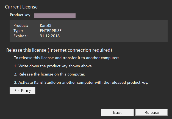Click the Expires: label

pyautogui.click(x=20, y=36)
